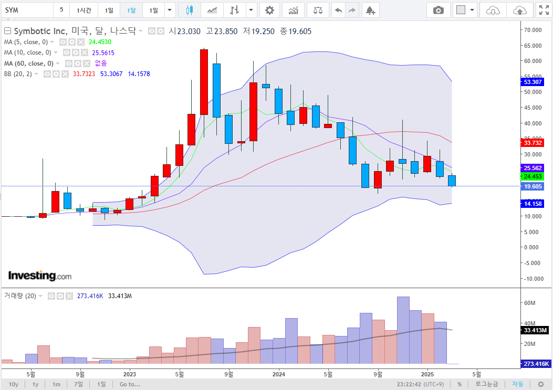Open Symbotic Inc series settings gear

161,31
